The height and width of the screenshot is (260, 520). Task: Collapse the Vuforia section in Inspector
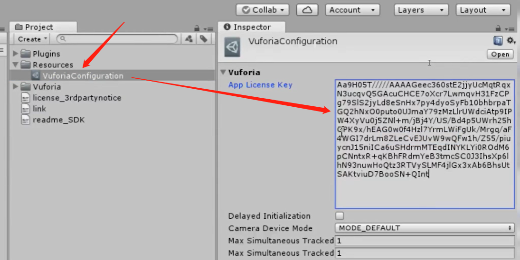[223, 72]
